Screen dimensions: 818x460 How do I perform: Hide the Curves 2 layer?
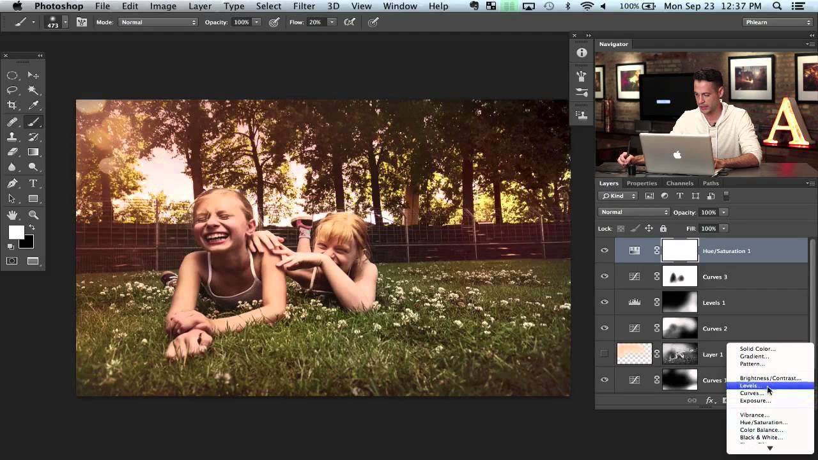(x=604, y=328)
